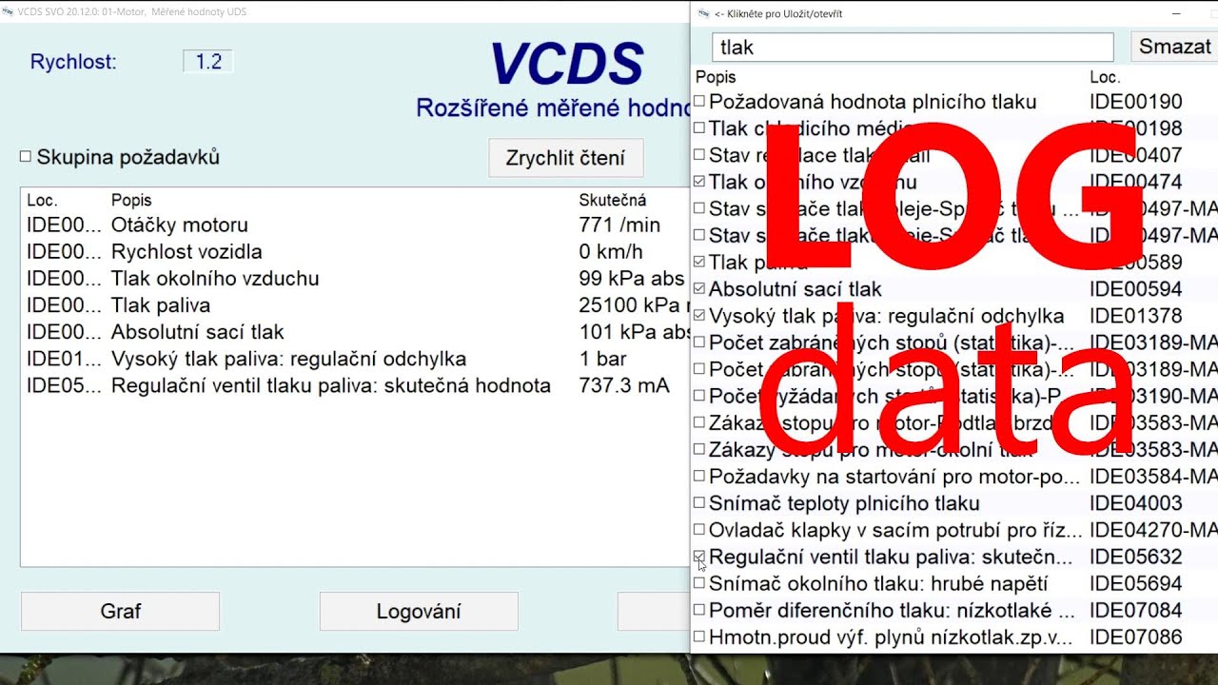Click the search field containing 'tlak'
This screenshot has width=1218, height=685.
pos(913,47)
